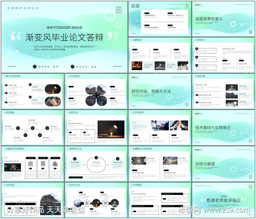
Task: Click the 国内外研究现状 slide heading
Action: coord(13,76)
